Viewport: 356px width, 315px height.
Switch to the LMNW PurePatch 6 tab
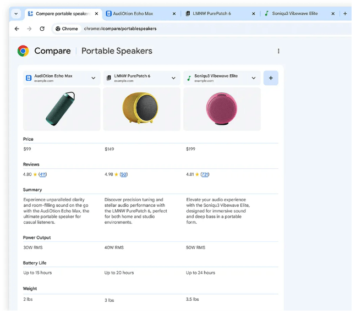(x=220, y=14)
